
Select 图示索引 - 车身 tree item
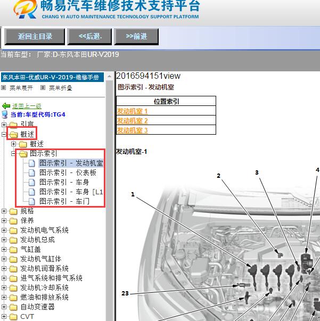coord(64,183)
